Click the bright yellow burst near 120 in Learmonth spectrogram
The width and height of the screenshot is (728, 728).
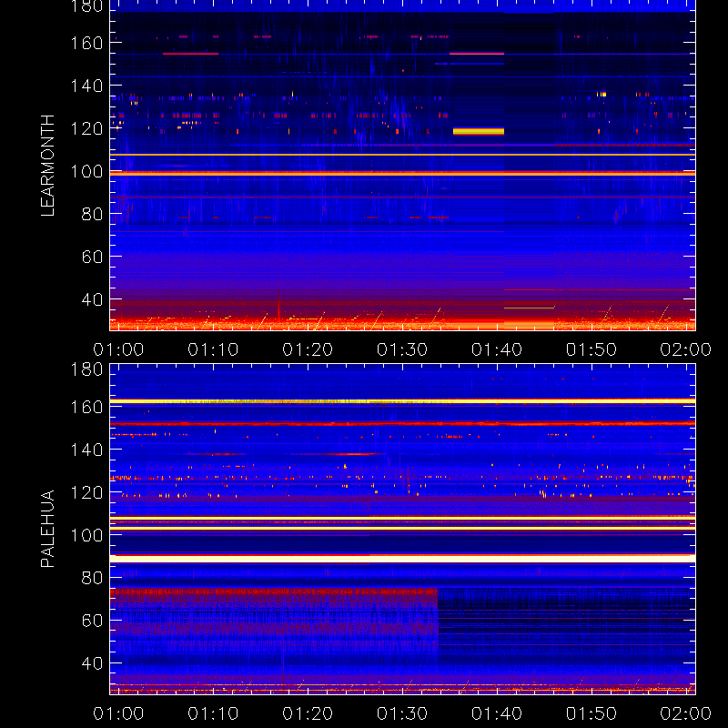coord(479,131)
